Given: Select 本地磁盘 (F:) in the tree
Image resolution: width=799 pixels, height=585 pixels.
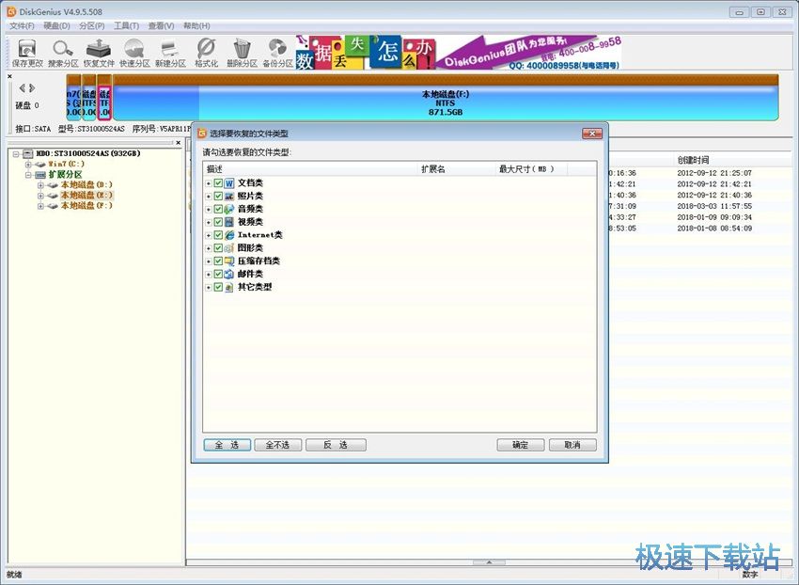Looking at the screenshot, I should click(x=86, y=206).
